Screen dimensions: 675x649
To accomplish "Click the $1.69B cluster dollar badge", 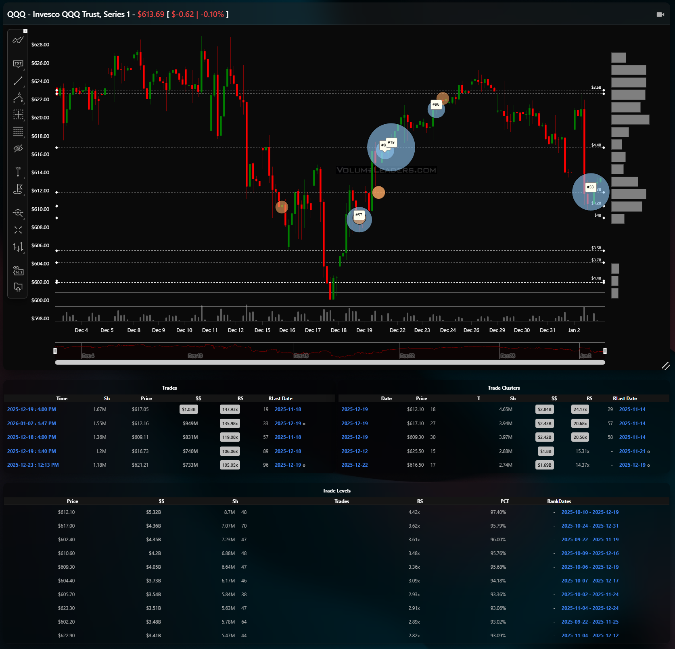I will (545, 465).
